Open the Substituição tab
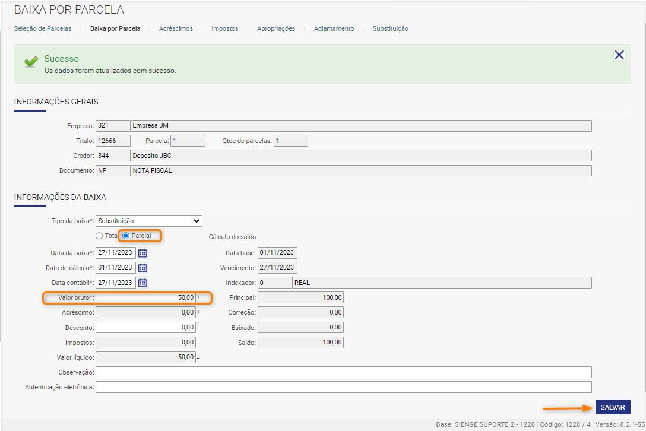 391,28
